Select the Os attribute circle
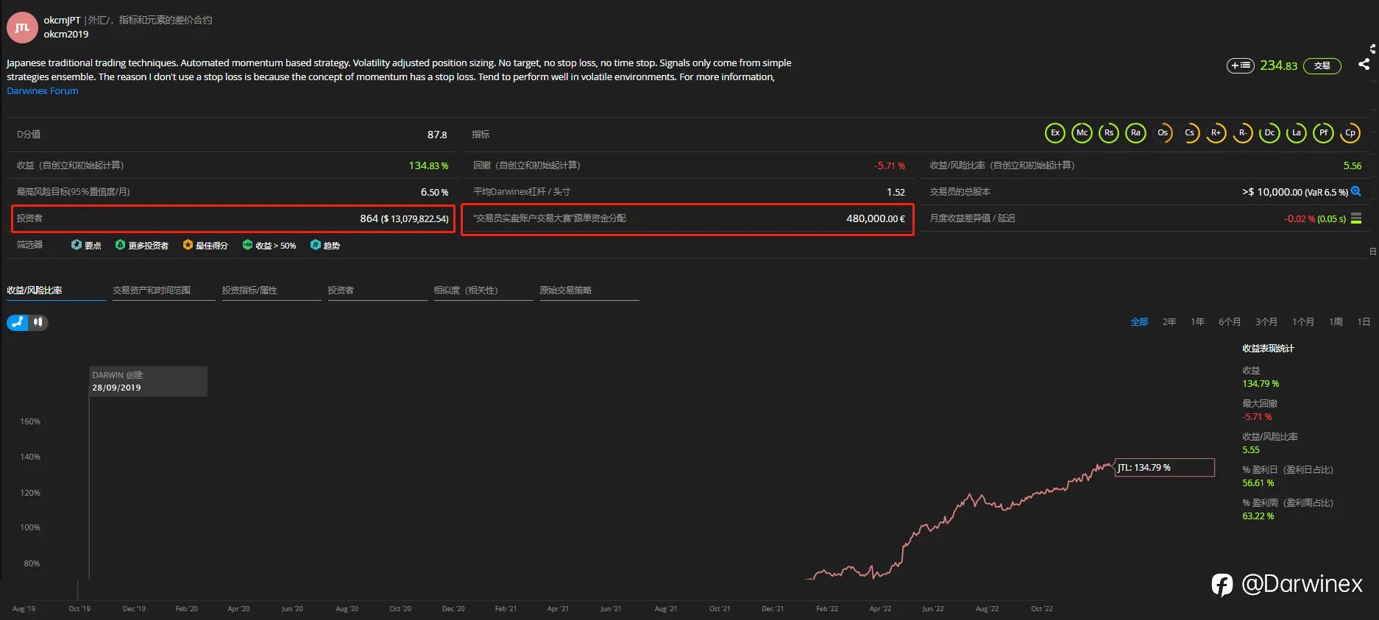1379x620 pixels. pos(1163,133)
